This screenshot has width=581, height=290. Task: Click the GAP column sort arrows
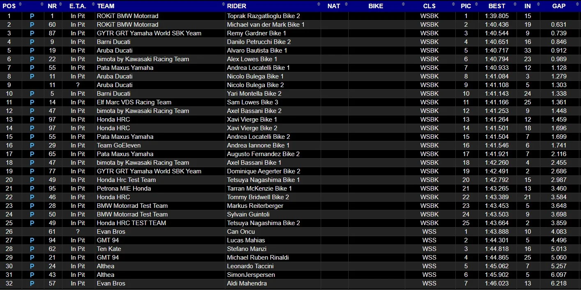(x=578, y=5)
